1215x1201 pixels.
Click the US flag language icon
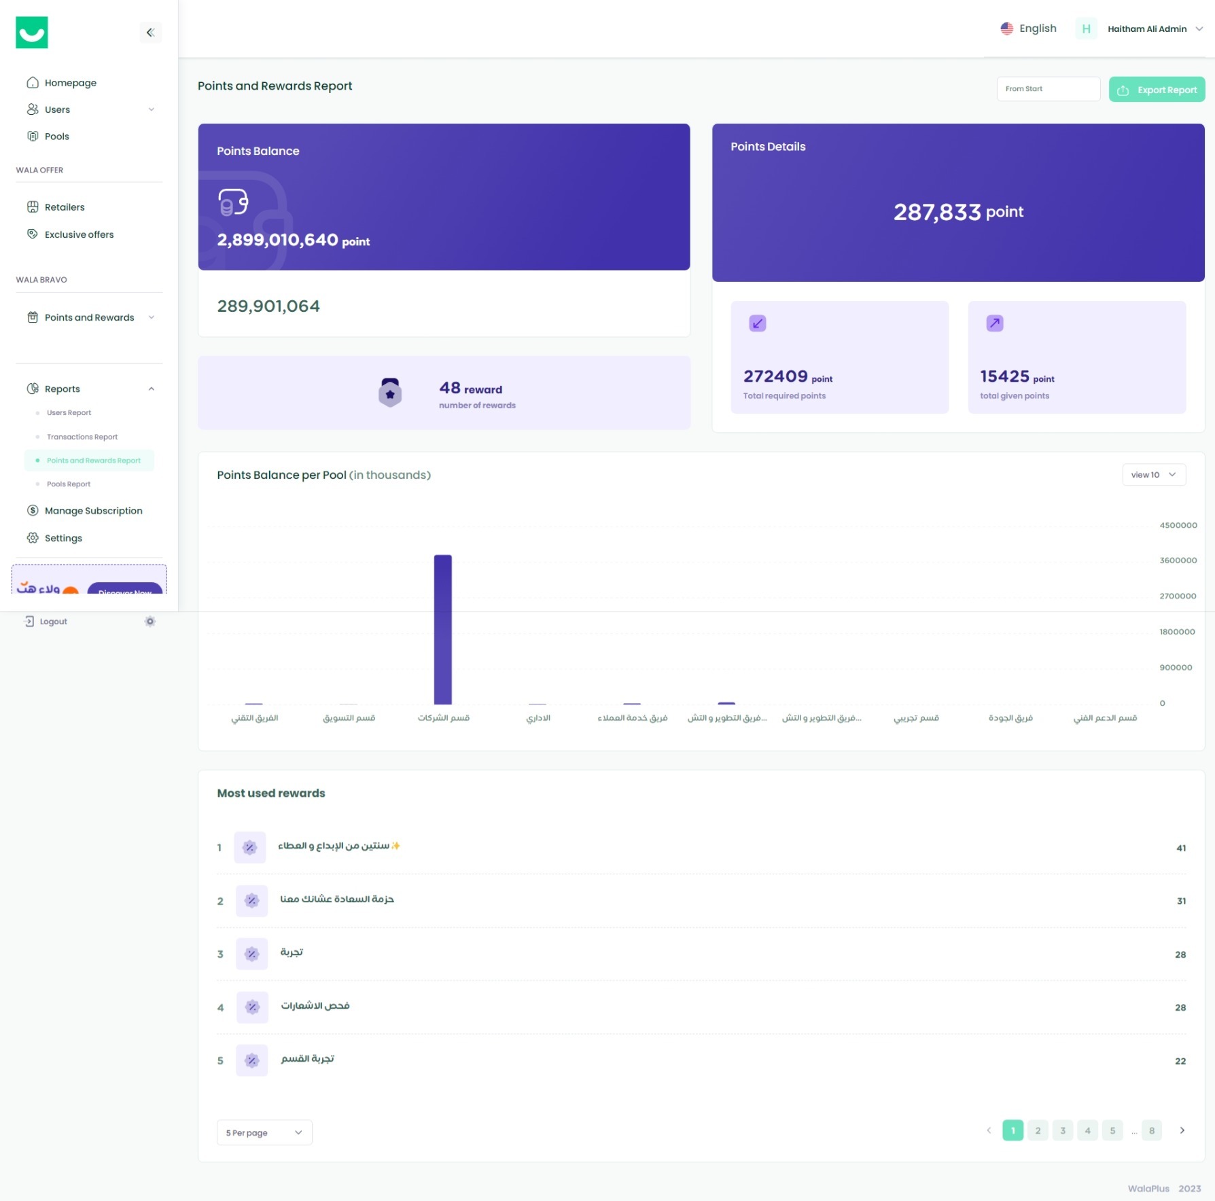tap(1007, 29)
